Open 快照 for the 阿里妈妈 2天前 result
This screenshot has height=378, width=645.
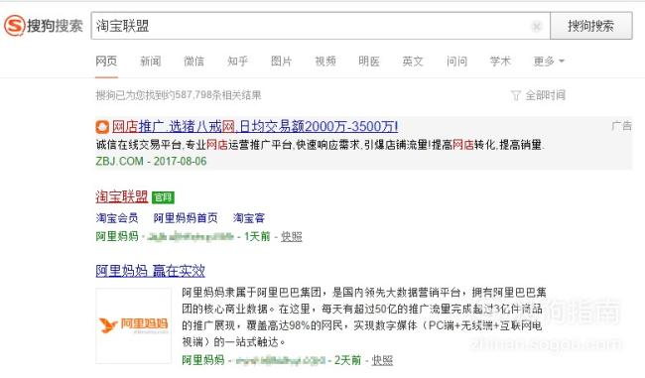[382, 360]
